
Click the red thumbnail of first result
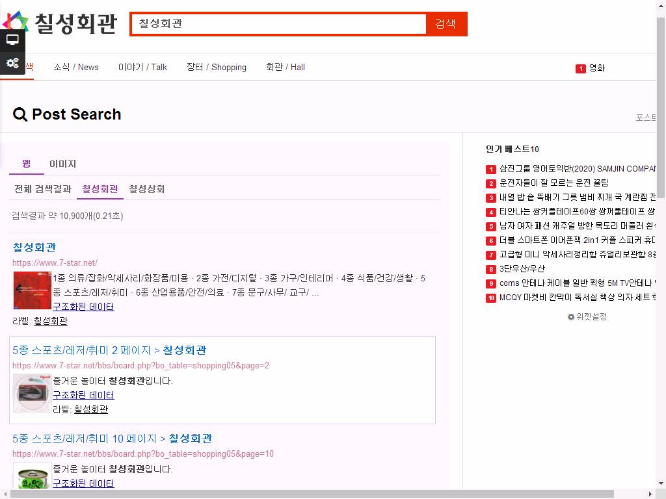coord(32,290)
